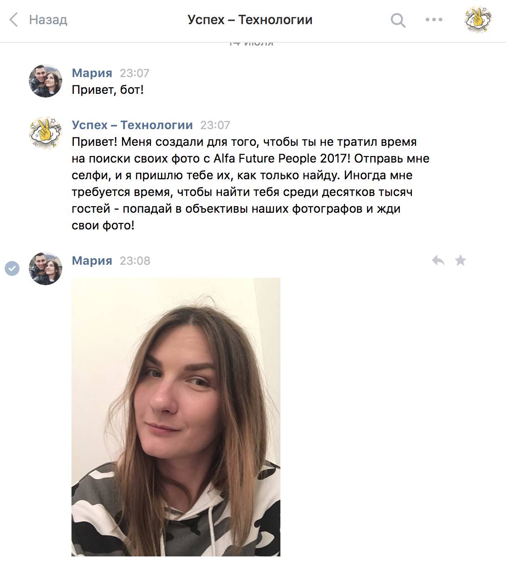
Task: Select the message 'Привет, бот!'
Action: point(108,90)
